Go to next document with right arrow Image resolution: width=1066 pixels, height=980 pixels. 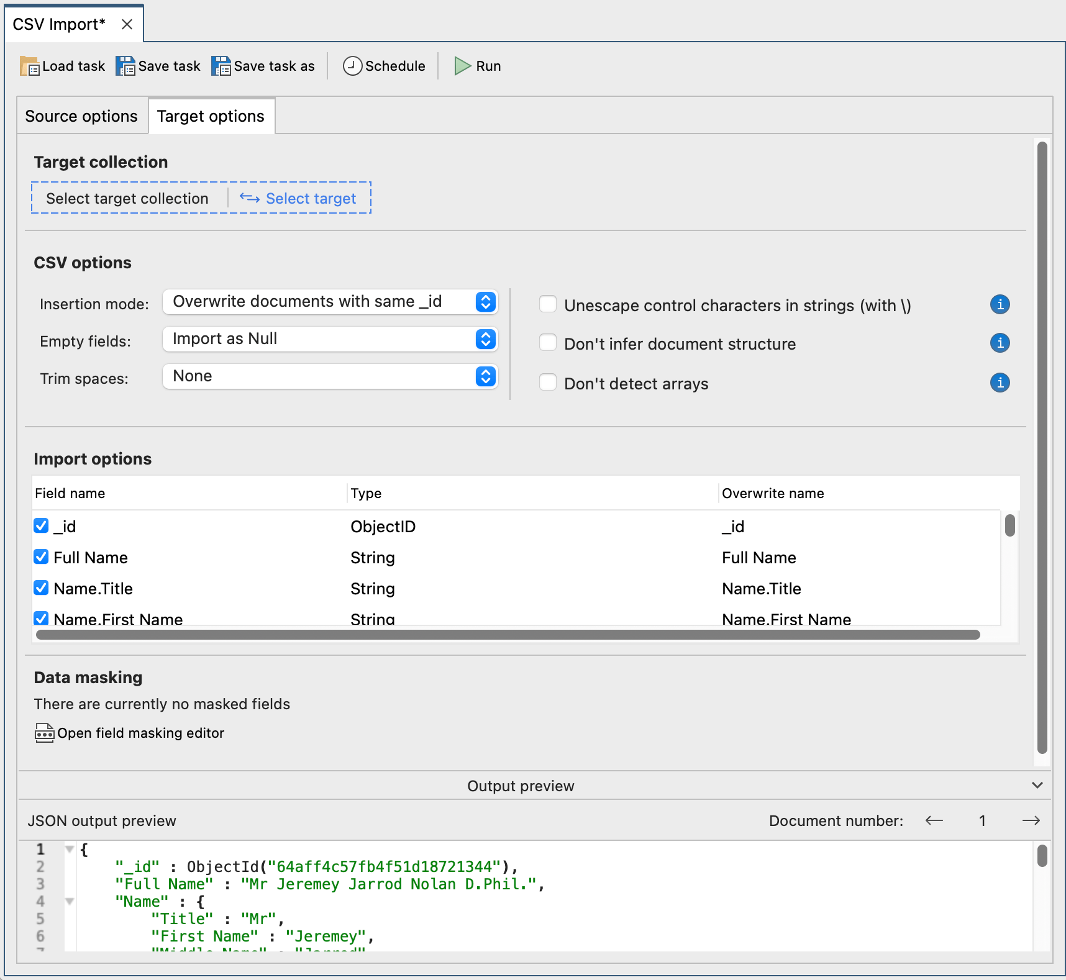pos(1031,820)
